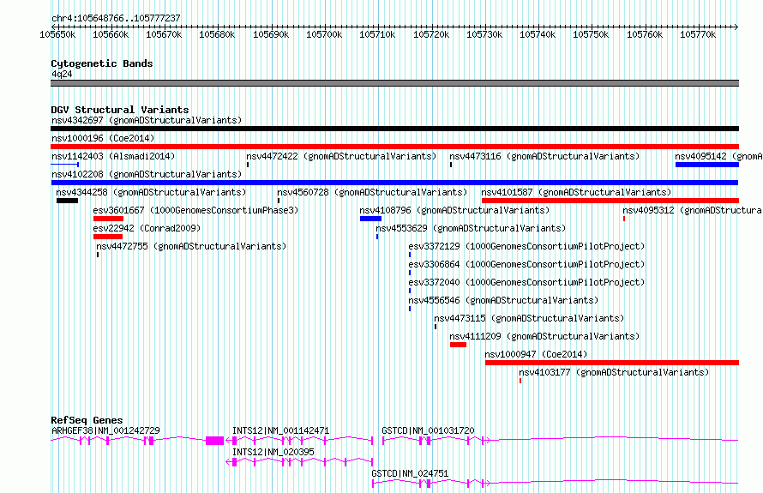Click the esv22942 red variant bar

(x=108, y=237)
